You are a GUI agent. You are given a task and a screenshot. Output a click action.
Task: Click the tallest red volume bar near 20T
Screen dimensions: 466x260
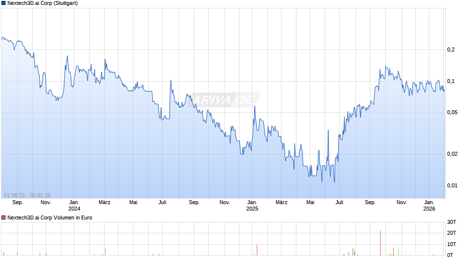(x=380, y=243)
